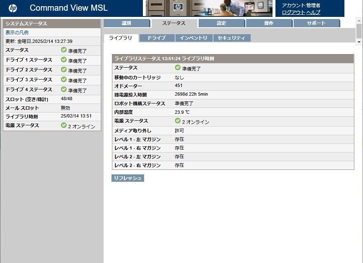The width and height of the screenshot is (363, 263).
Task: Click the sidebar 電源 ステータス green check icon
Action: [64, 125]
